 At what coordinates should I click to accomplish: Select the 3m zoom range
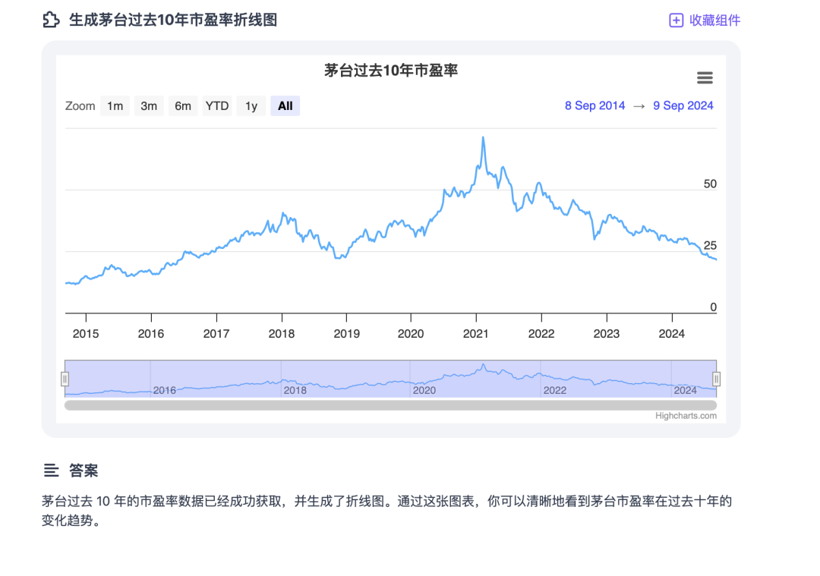pos(149,106)
